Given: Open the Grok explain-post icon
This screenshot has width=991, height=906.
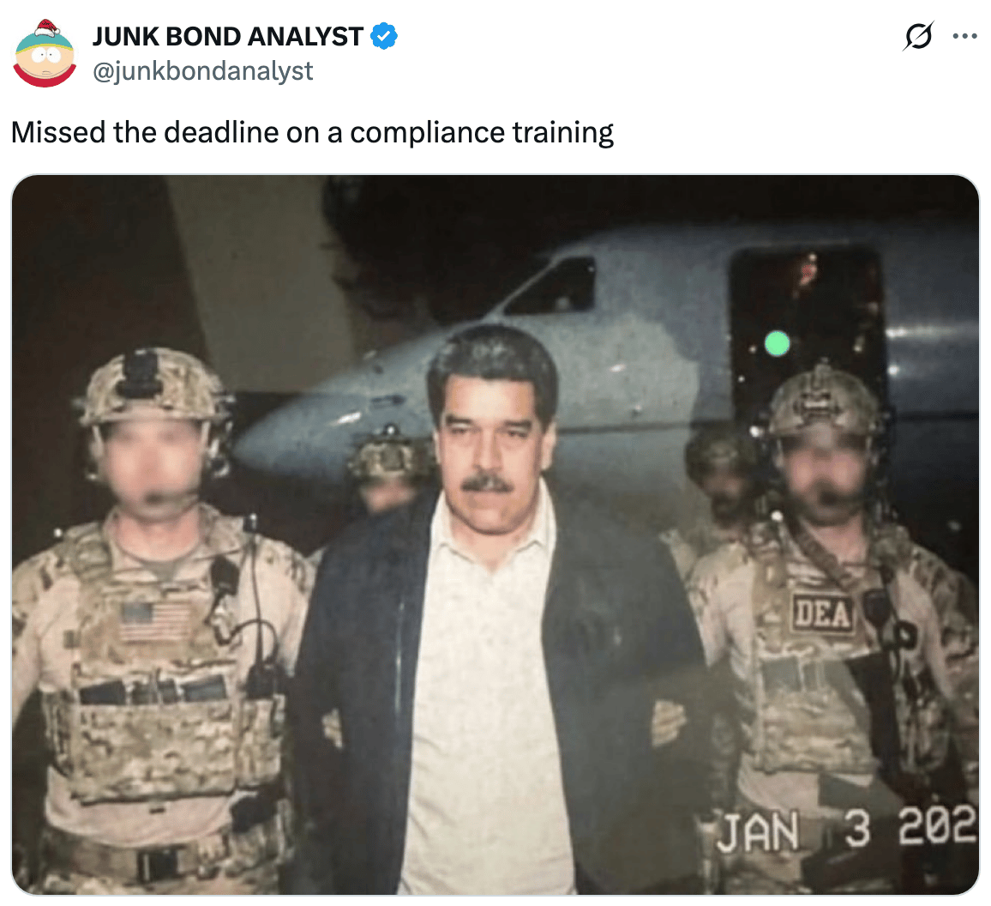Looking at the screenshot, I should 917,36.
